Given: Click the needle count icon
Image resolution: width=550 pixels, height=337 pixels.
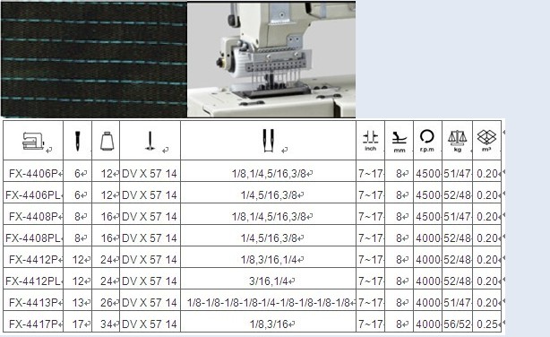Looking at the screenshot, I should (78, 142).
